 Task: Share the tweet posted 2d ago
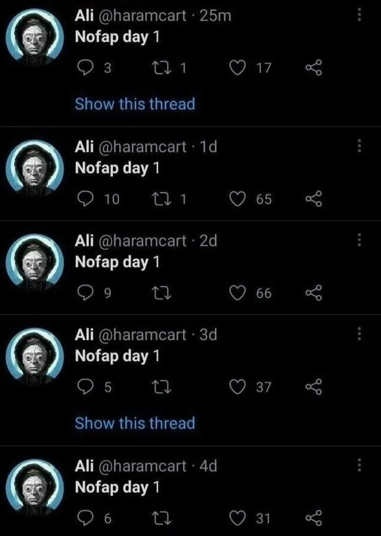click(x=313, y=294)
